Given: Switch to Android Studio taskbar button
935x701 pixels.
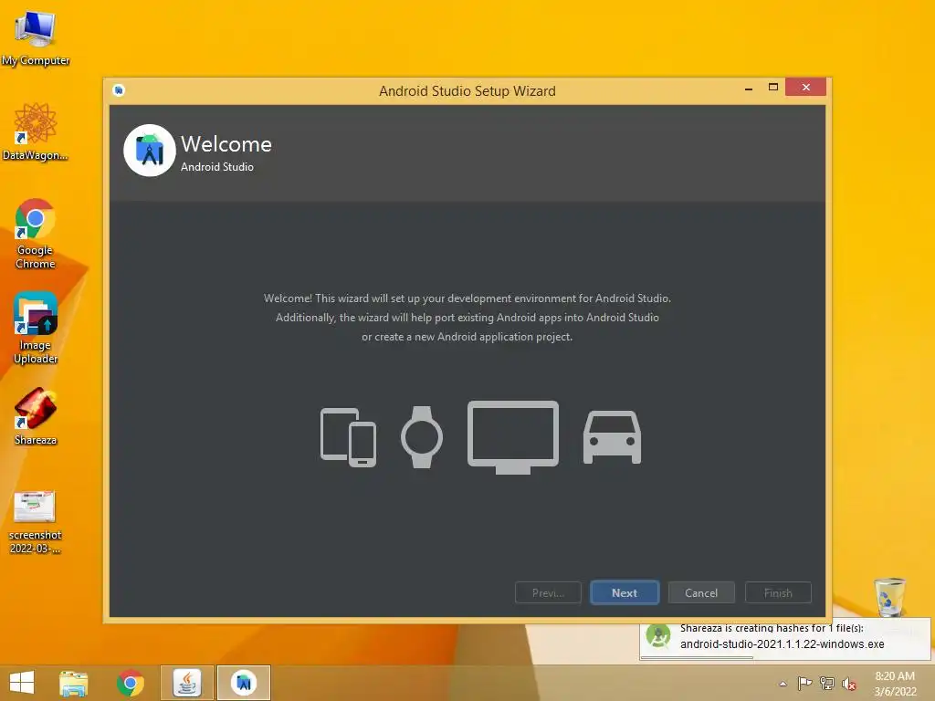Looking at the screenshot, I should pos(243,683).
